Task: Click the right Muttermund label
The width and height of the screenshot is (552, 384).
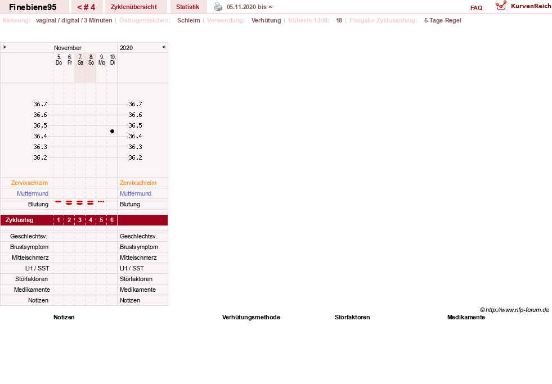Action: click(x=136, y=193)
